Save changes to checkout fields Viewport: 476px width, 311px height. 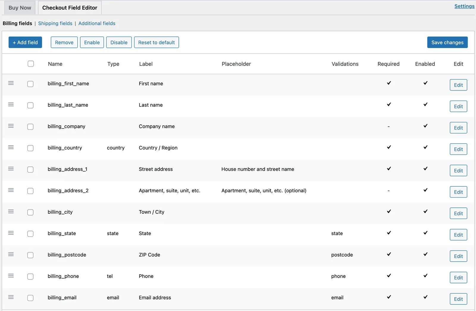(x=447, y=42)
